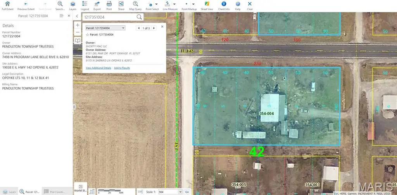The width and height of the screenshot is (397, 195).
Task: Click the Add to Results link
Action: pos(122,68)
